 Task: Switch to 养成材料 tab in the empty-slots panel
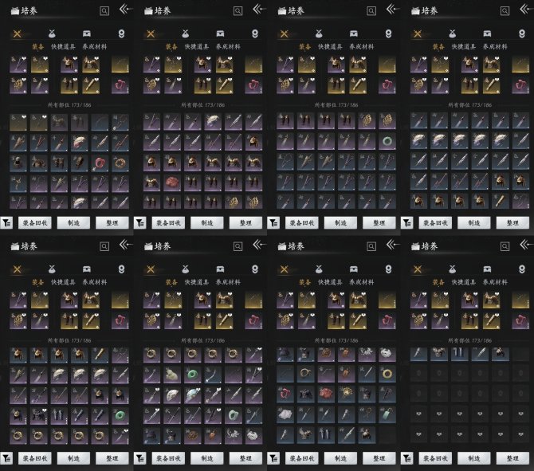pos(495,282)
